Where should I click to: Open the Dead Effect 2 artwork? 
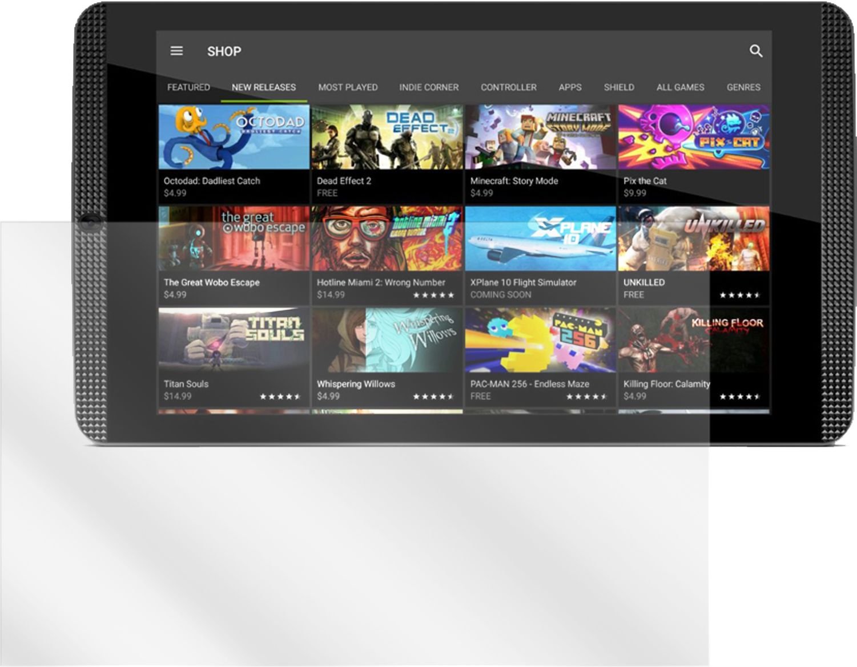coord(387,137)
